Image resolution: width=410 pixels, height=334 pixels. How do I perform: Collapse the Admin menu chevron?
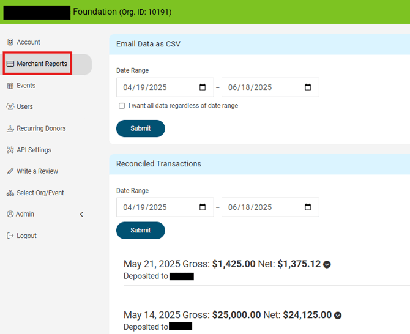81,214
